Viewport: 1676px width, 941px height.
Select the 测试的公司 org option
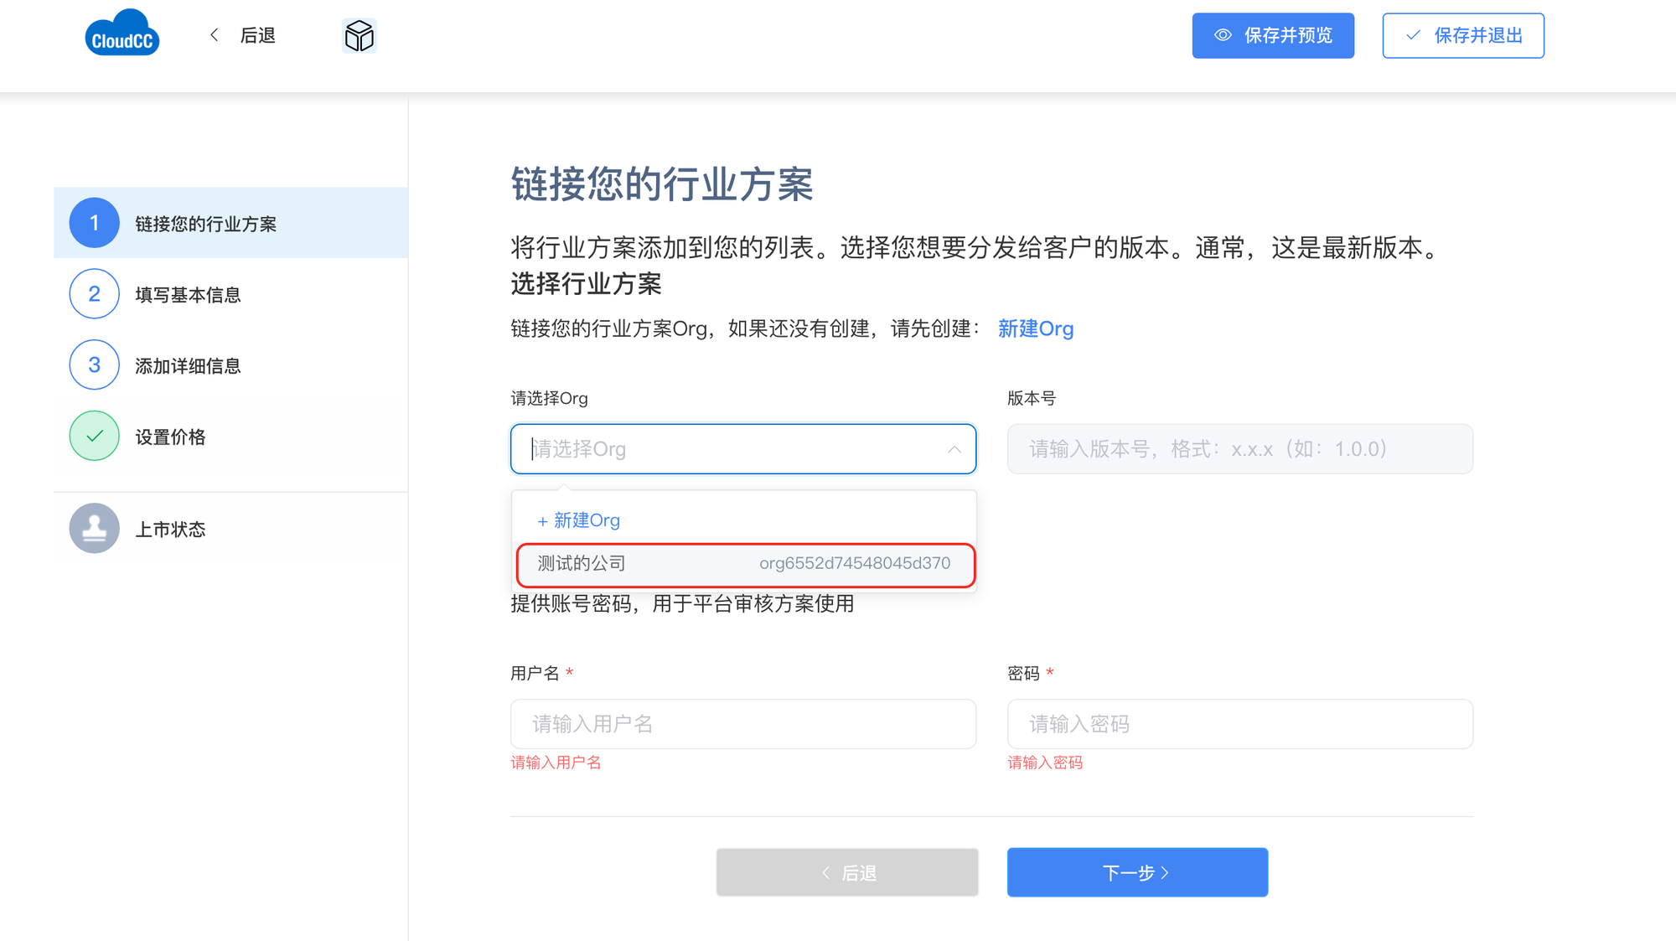pos(744,564)
